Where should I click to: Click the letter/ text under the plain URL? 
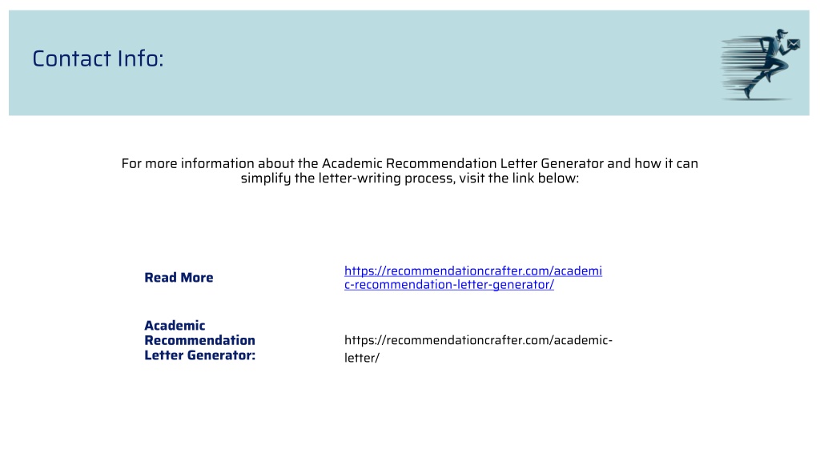(361, 358)
